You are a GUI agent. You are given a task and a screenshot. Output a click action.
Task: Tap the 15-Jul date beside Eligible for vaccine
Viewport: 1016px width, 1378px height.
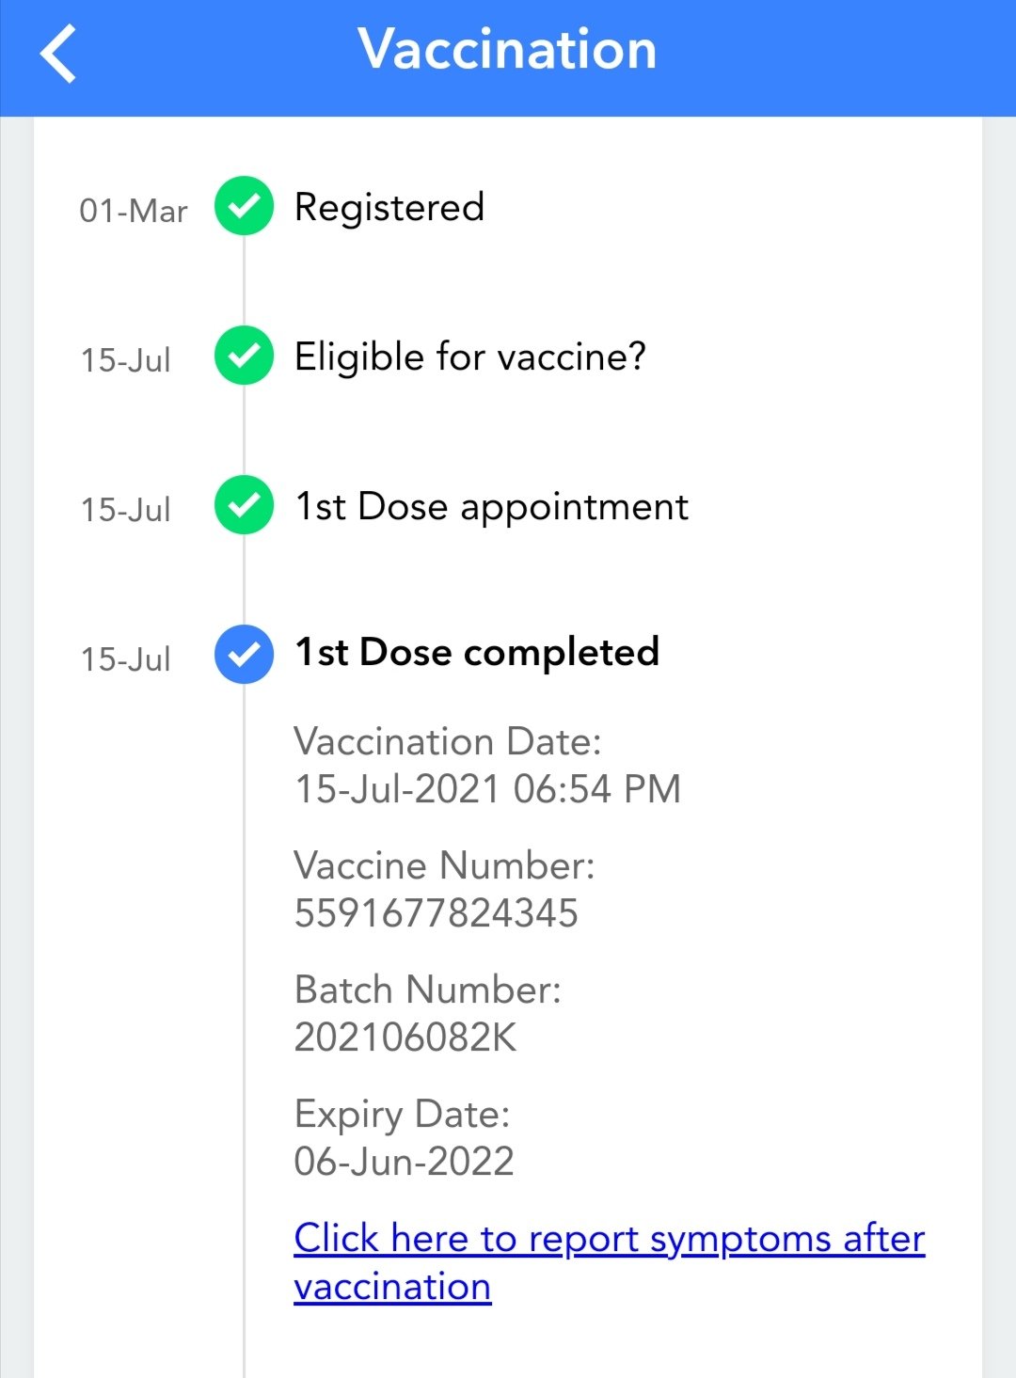[x=126, y=360]
